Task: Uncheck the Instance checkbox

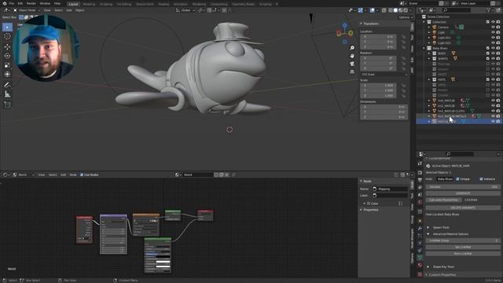Action: 481,179
